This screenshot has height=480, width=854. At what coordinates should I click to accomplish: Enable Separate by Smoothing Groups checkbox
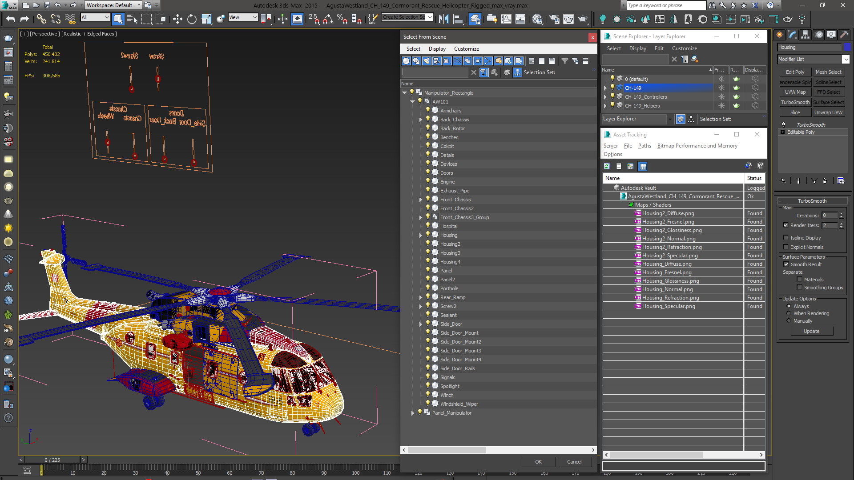(x=799, y=288)
